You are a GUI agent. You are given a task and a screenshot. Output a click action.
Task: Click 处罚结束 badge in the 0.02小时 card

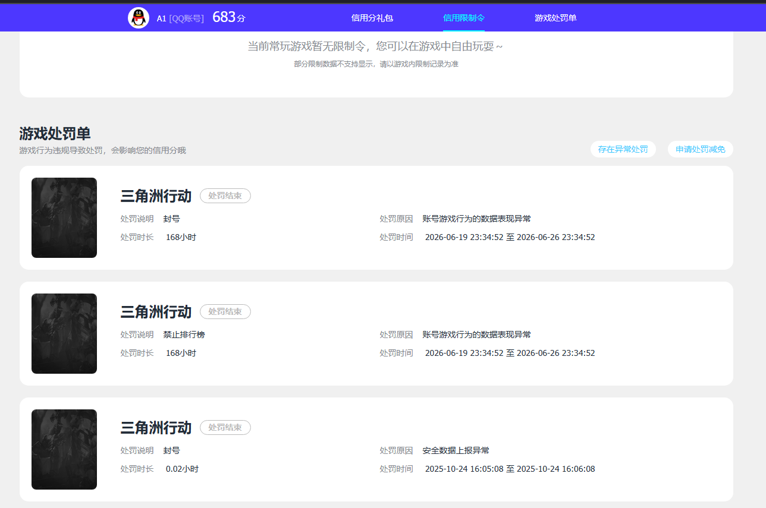[x=225, y=427]
